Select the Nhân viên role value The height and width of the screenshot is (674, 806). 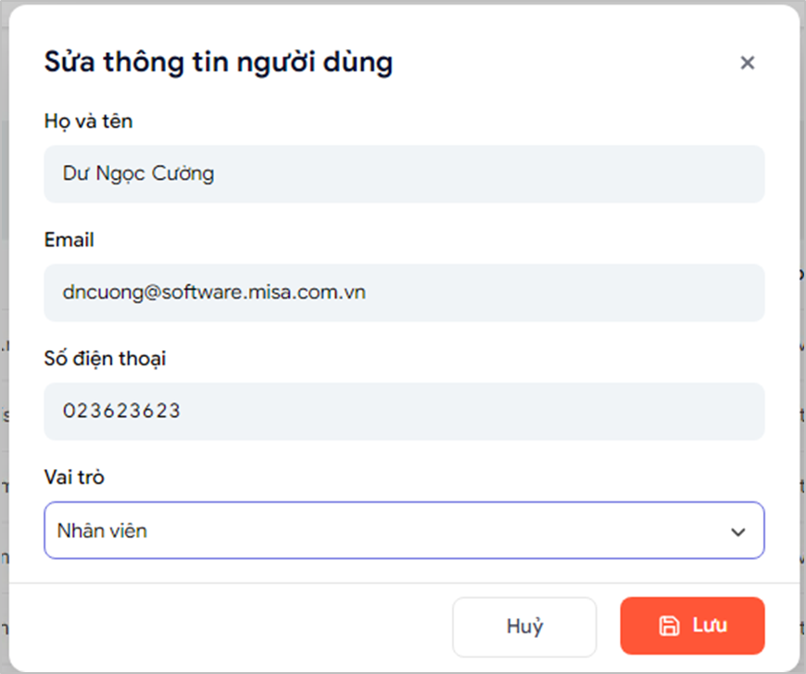(102, 530)
